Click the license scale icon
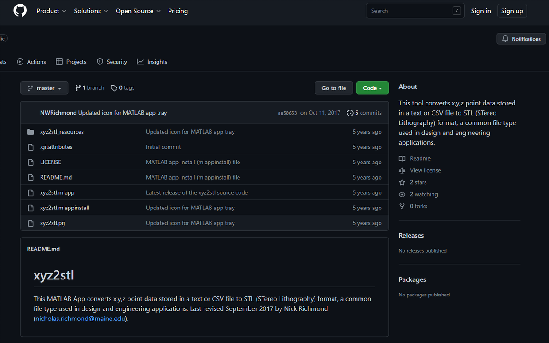 click(402, 170)
